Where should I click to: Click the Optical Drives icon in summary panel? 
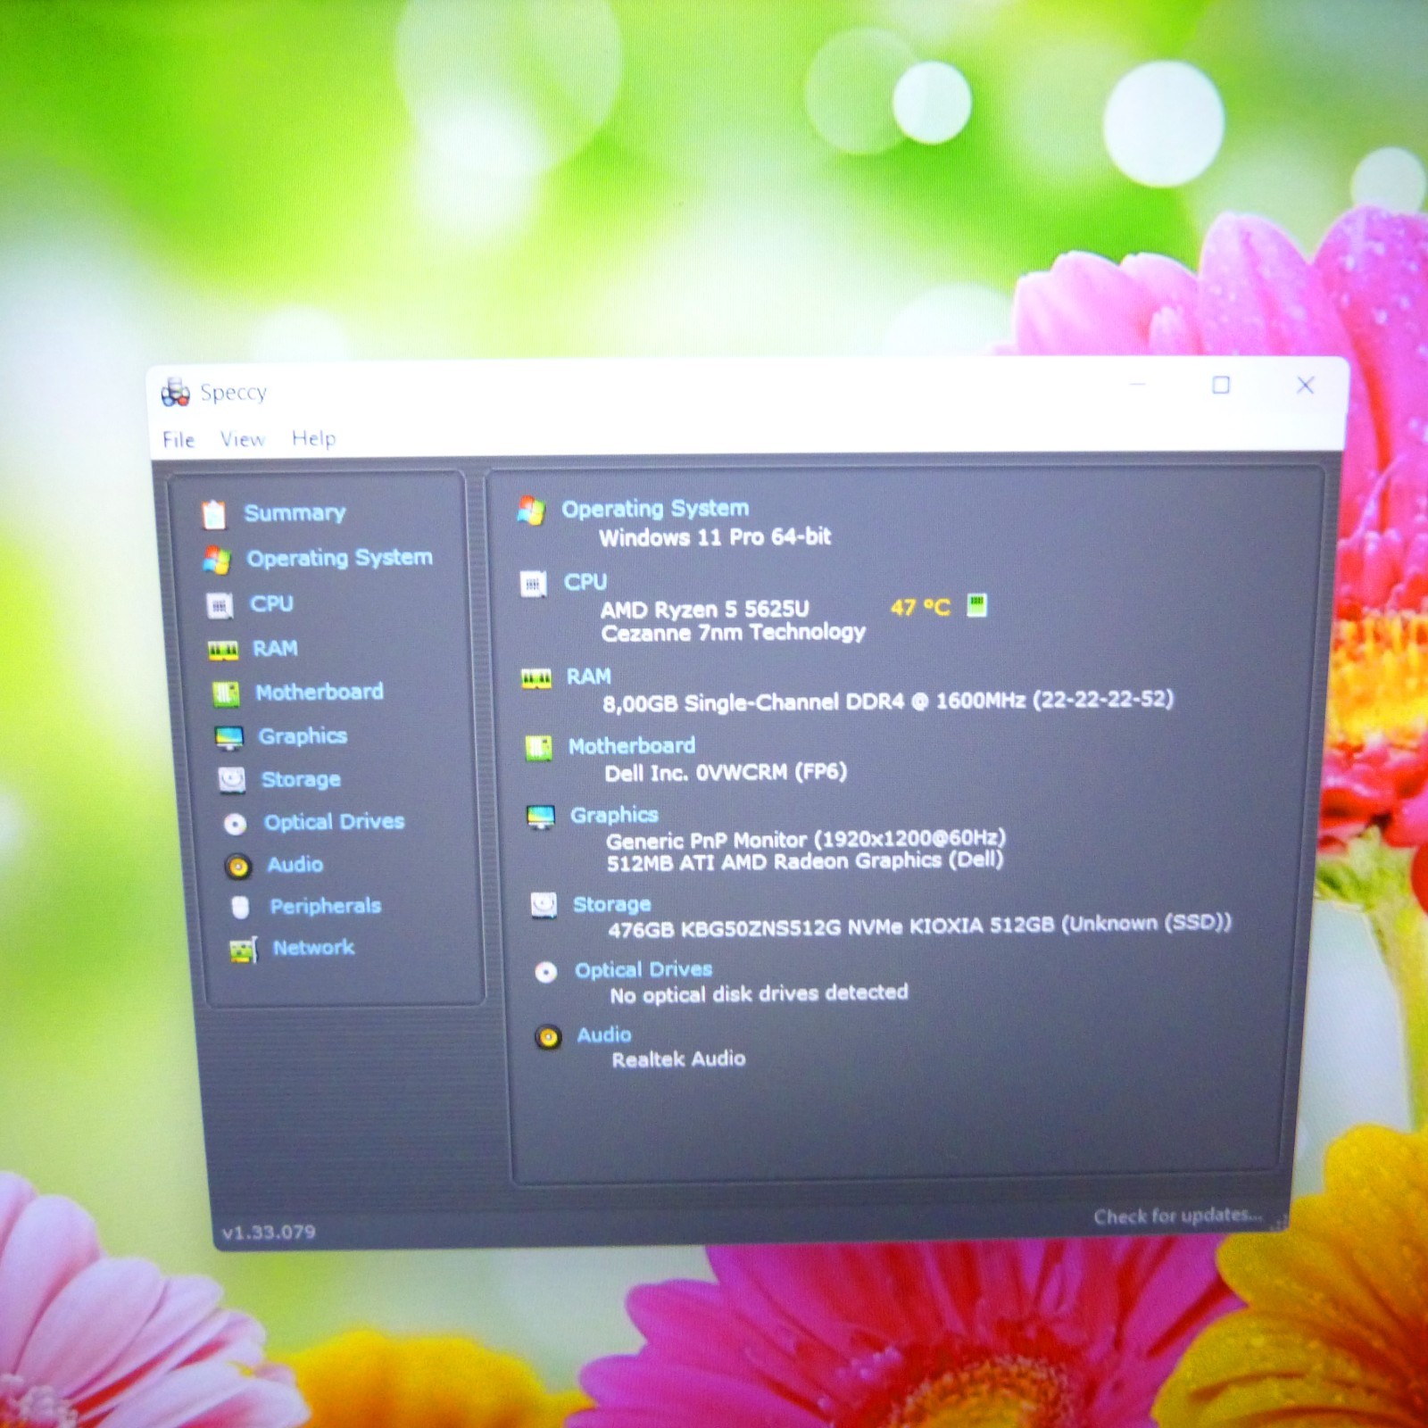click(x=545, y=972)
